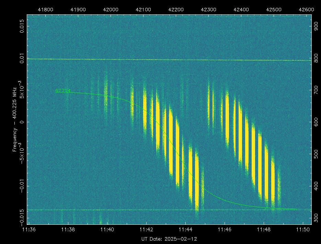Screen dimensions: 321x244
Task: Click the −0.01 left axis label
Action: click(x=22, y=187)
